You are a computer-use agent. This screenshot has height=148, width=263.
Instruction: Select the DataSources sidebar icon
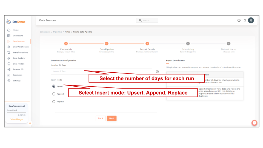click(x=9, y=41)
